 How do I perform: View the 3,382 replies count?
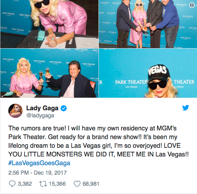(x=25, y=184)
